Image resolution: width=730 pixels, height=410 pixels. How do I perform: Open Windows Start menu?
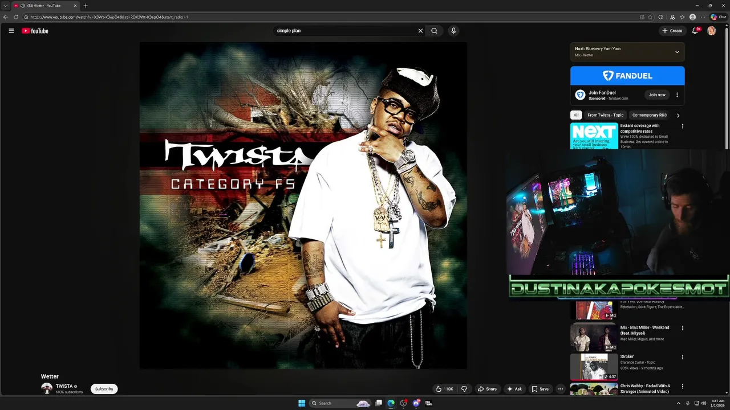pyautogui.click(x=302, y=403)
